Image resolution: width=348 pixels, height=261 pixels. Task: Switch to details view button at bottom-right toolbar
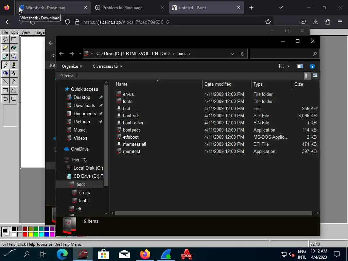[x=307, y=75]
